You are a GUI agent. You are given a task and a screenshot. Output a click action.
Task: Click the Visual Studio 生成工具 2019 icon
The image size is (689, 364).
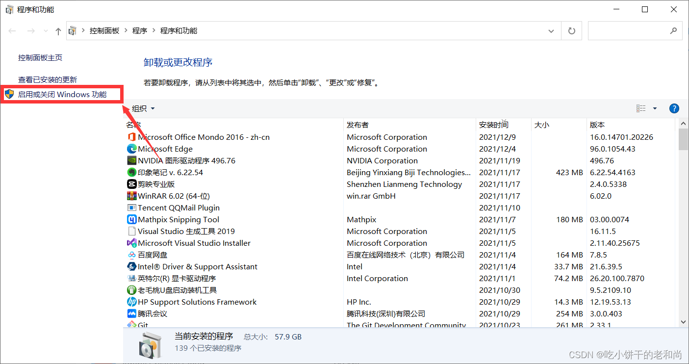[x=131, y=231]
